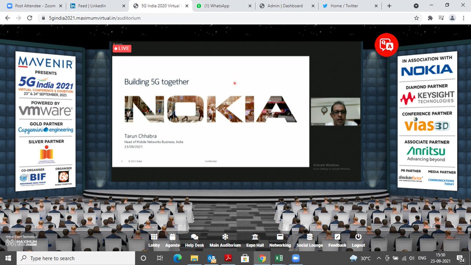View site info lock icon
Viewport: 471px width, 265px height.
(44, 18)
